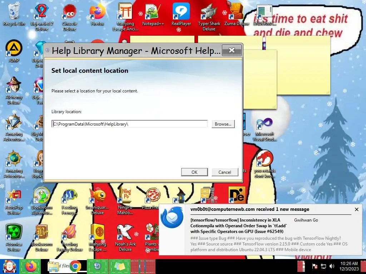
Task: Open the AIMP desktop shortcut
Action: coord(14,51)
